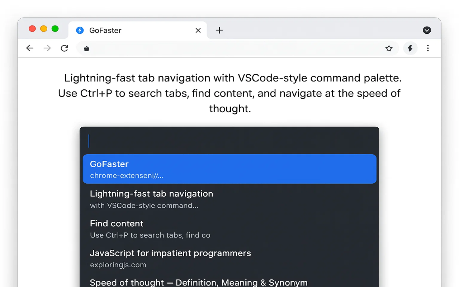Pick the Find content palette entry
The width and height of the screenshot is (459, 287).
[x=229, y=229]
